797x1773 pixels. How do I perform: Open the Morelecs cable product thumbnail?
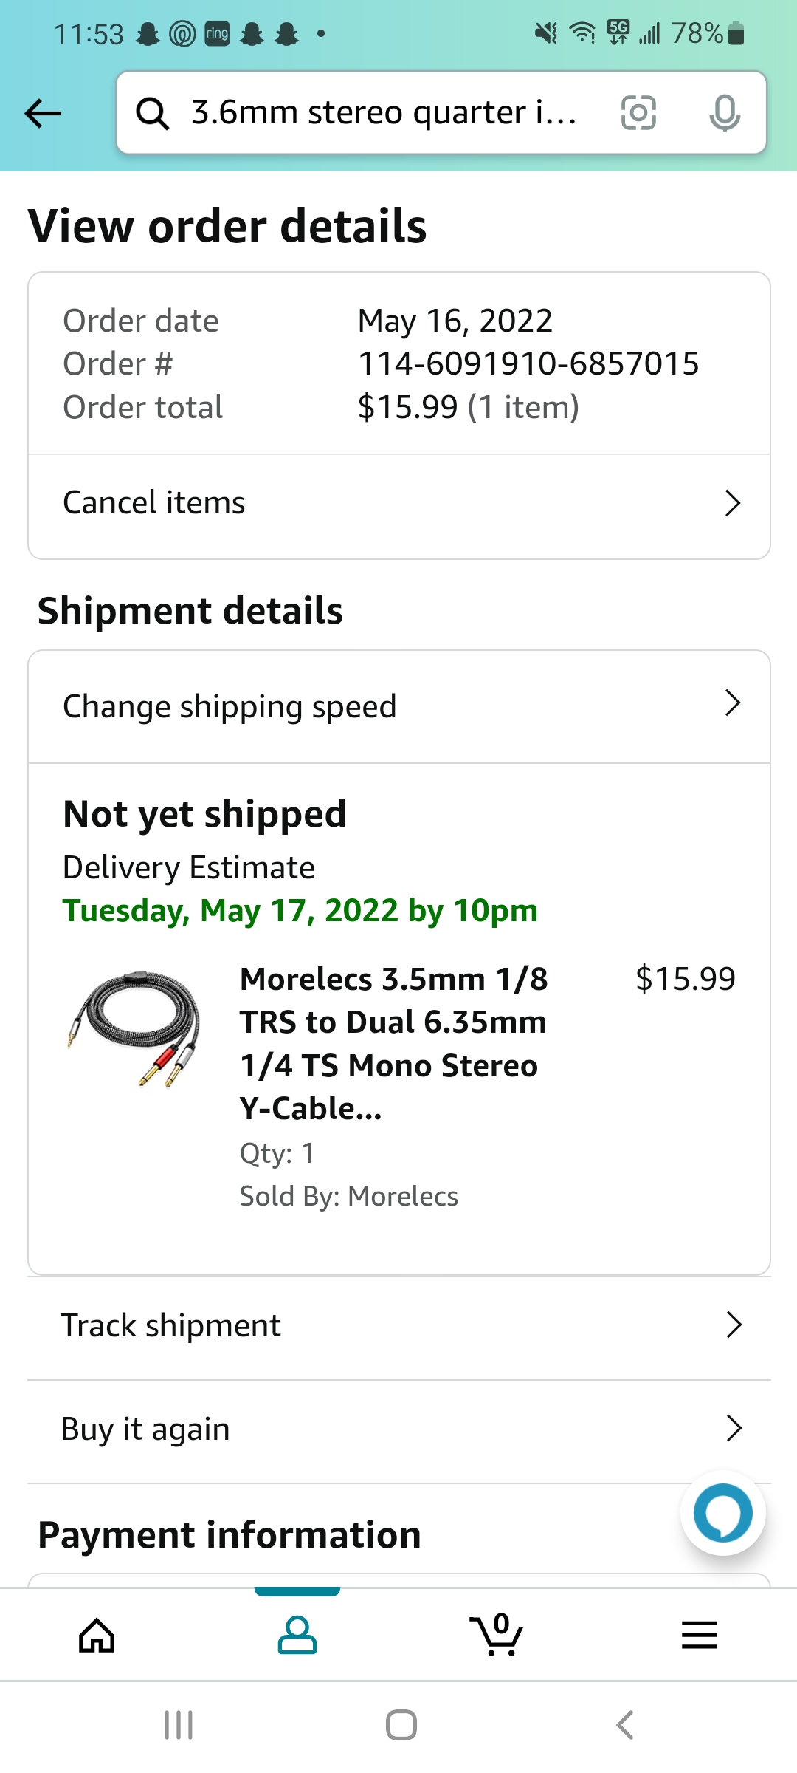coord(133,1029)
